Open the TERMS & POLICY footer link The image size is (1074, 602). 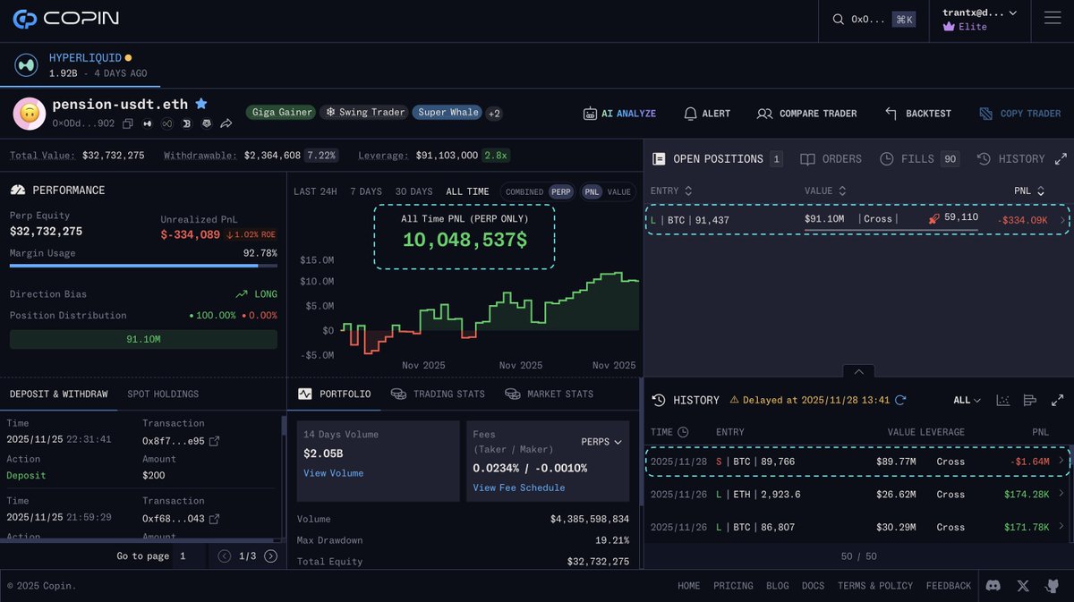point(875,586)
